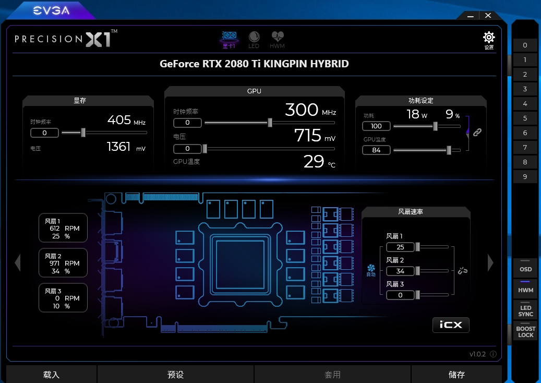Select profile slot 5
The image size is (541, 383).
click(525, 118)
